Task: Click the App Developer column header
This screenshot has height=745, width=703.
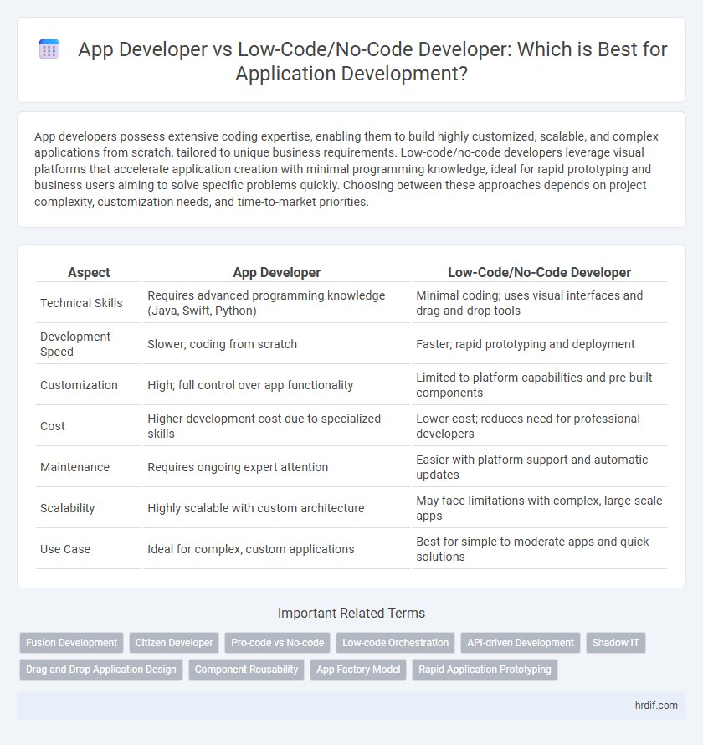Action: point(276,272)
